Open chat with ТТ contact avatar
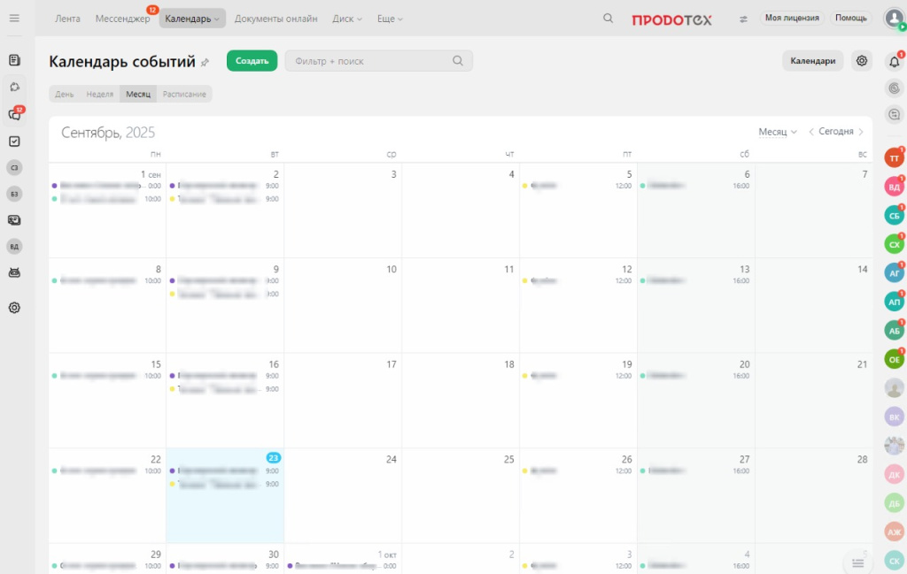 click(x=895, y=157)
